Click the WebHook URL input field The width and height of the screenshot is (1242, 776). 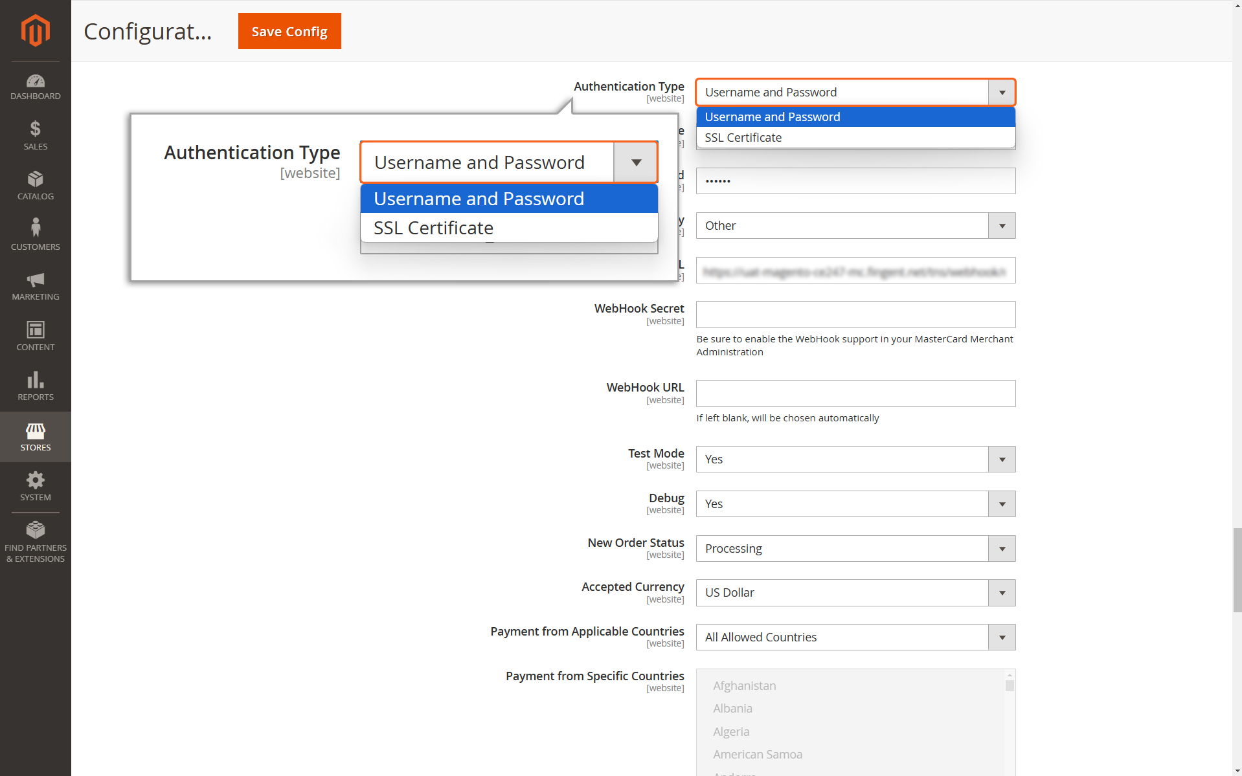(x=855, y=394)
